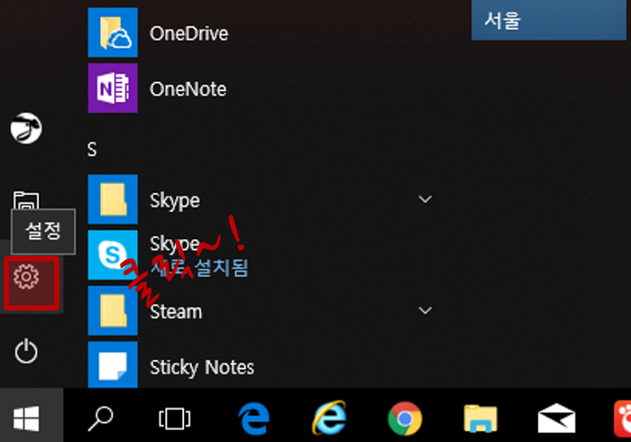The width and height of the screenshot is (631, 442).
Task: Click the OneNote text label
Action: point(187,89)
